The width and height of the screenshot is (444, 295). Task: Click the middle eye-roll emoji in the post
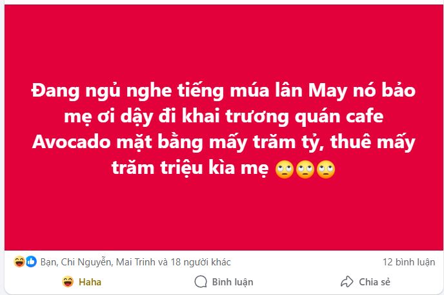click(305, 170)
